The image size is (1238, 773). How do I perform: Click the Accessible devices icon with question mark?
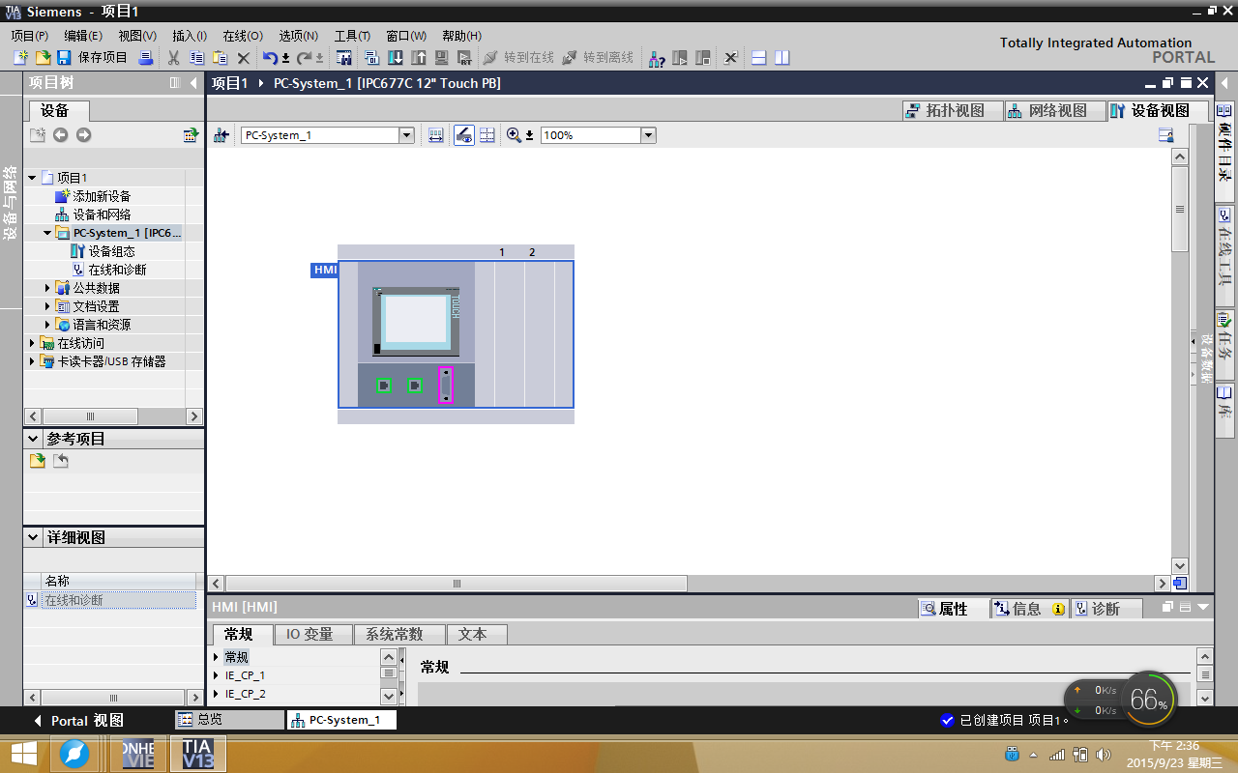click(656, 58)
